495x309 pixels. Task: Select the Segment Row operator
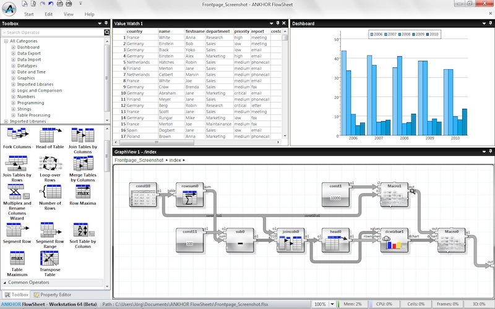pyautogui.click(x=17, y=233)
